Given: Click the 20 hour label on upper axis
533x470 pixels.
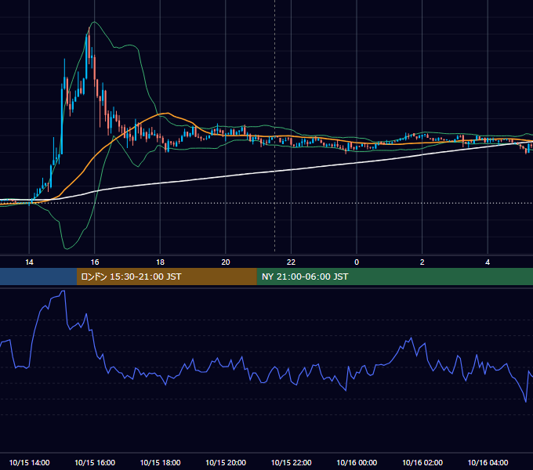Looking at the screenshot, I should 226,262.
